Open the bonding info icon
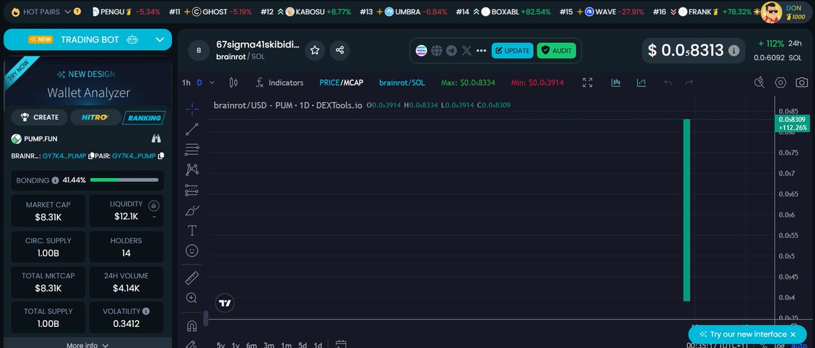Image resolution: width=815 pixels, height=348 pixels. (55, 180)
